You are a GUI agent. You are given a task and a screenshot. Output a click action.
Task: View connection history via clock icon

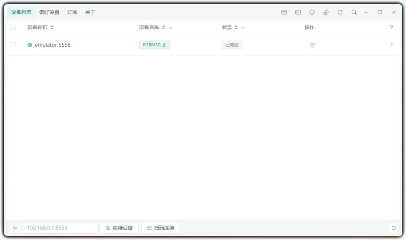click(x=312, y=12)
